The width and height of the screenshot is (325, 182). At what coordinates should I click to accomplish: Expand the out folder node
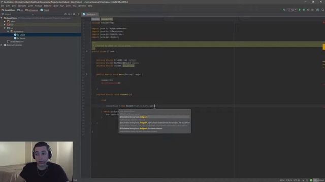5,25
